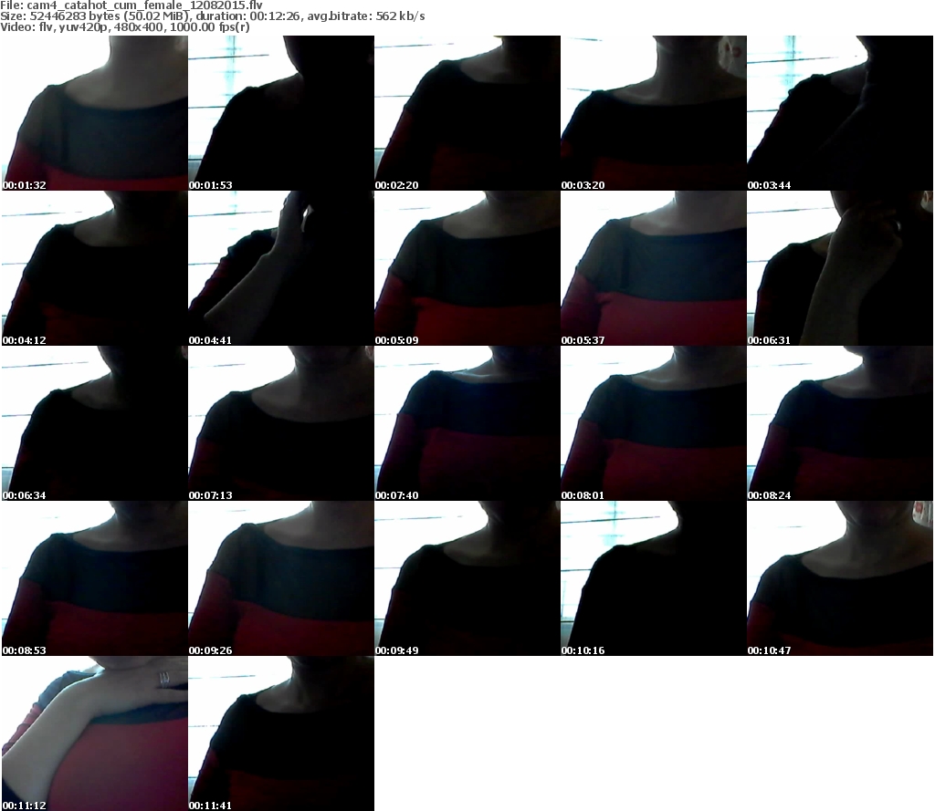
Task: Open the frame stamped 00:05:09
Action: point(467,268)
